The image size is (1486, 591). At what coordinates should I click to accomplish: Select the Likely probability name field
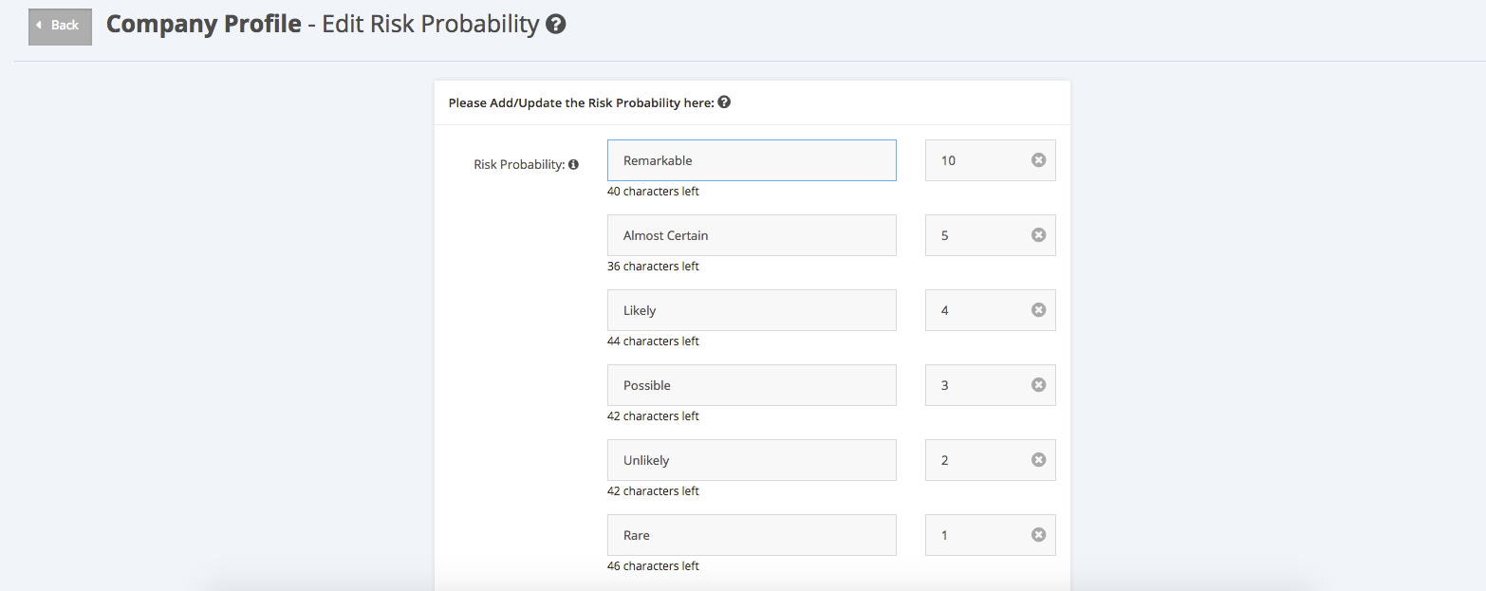(752, 310)
